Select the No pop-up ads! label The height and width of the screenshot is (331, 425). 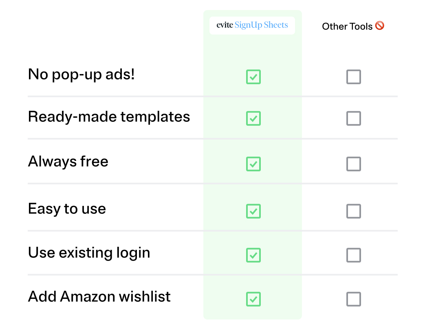[81, 75]
